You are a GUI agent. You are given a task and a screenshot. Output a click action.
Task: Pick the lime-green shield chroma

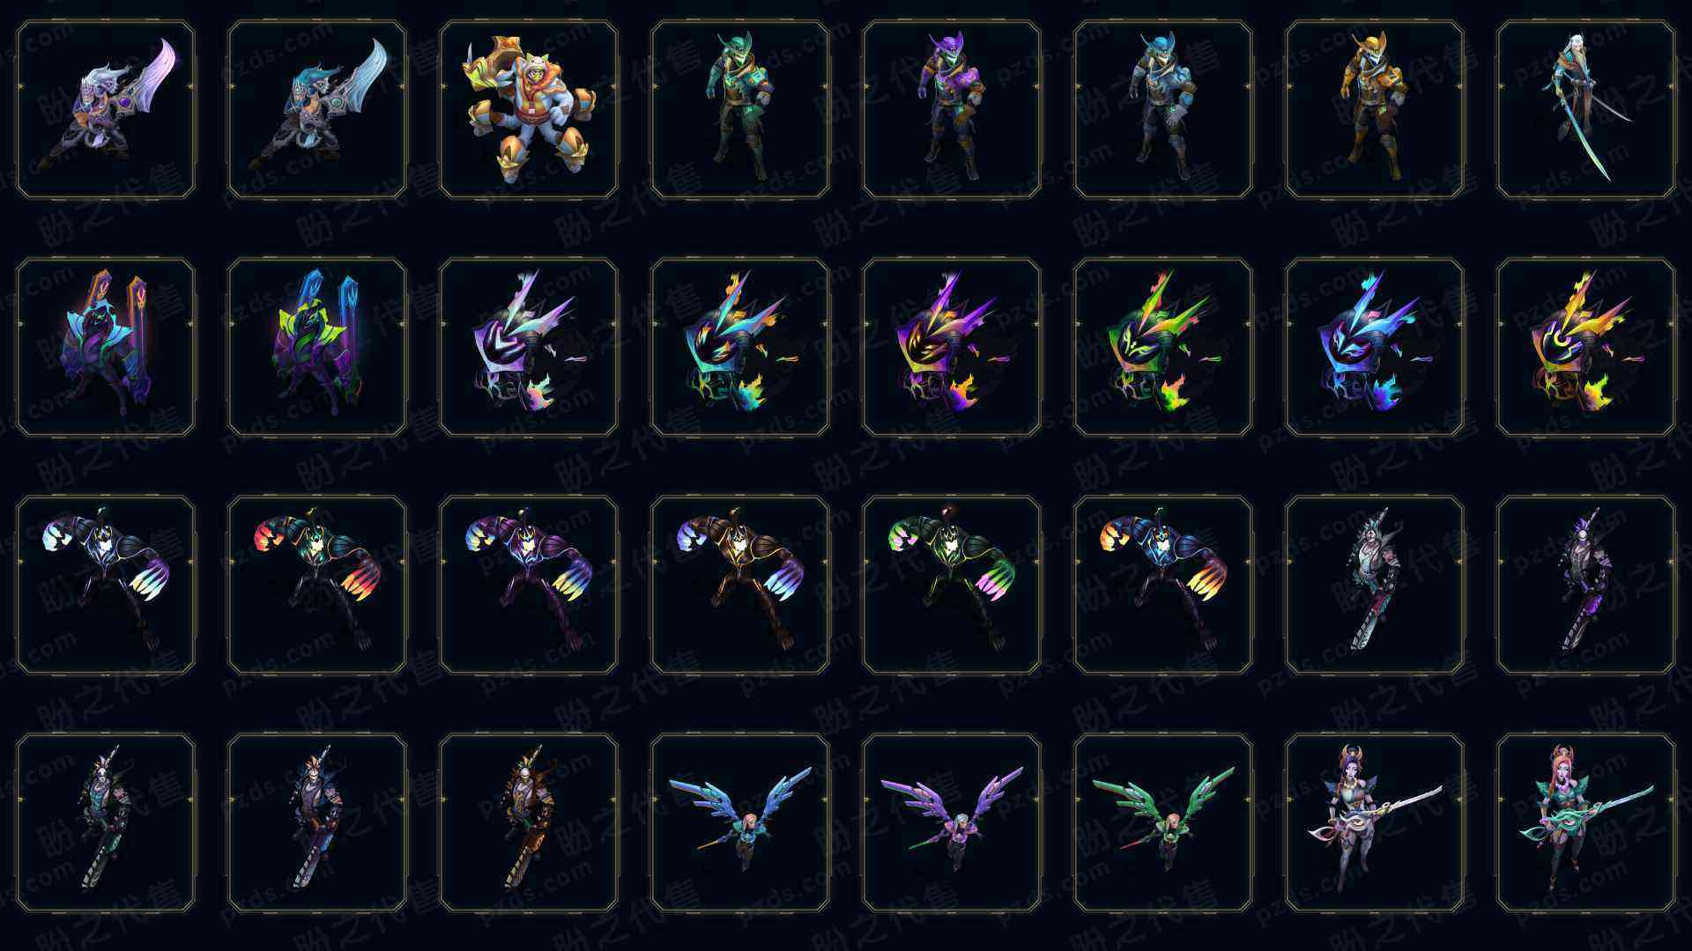pos(1163,347)
